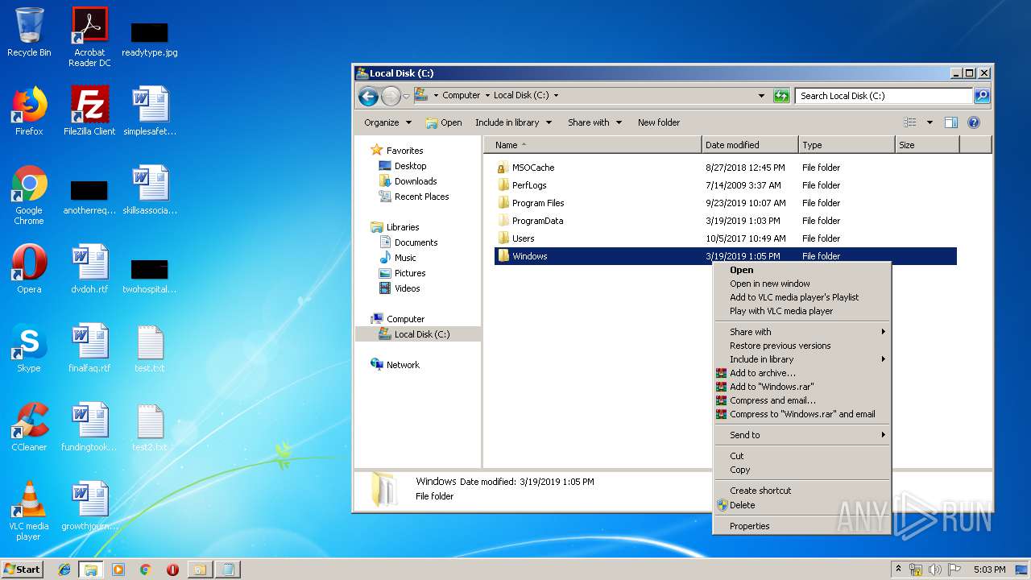Screen dimensions: 1031x580
Task: Select test2.txt file on desktop
Action: coord(150,427)
